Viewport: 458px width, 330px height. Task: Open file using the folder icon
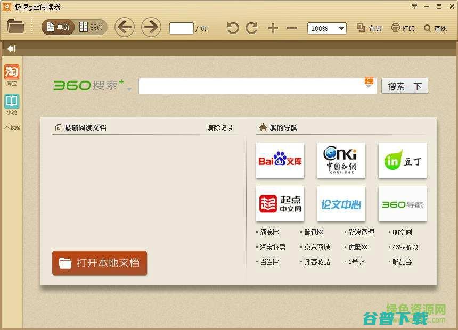[15, 26]
